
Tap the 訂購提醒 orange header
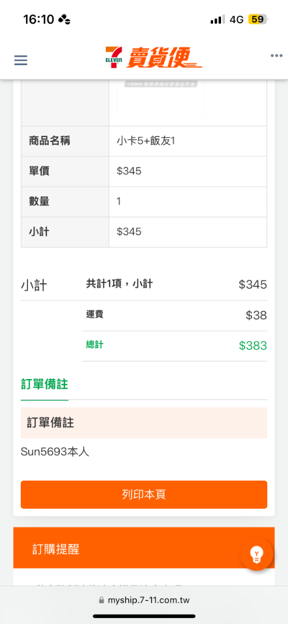tap(144, 549)
